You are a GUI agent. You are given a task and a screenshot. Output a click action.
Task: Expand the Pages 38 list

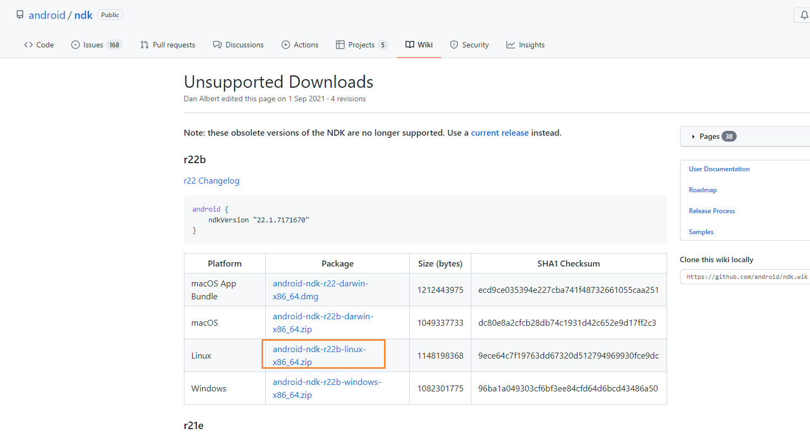pyautogui.click(x=745, y=136)
